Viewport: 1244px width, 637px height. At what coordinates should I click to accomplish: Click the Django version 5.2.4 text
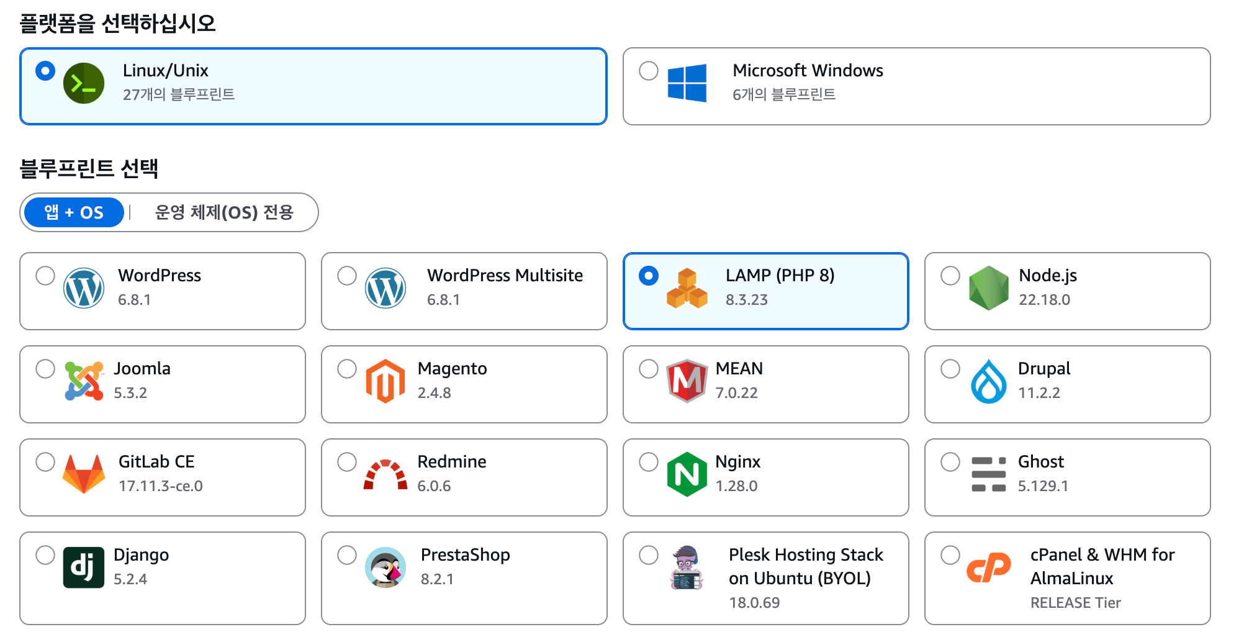click(x=130, y=579)
